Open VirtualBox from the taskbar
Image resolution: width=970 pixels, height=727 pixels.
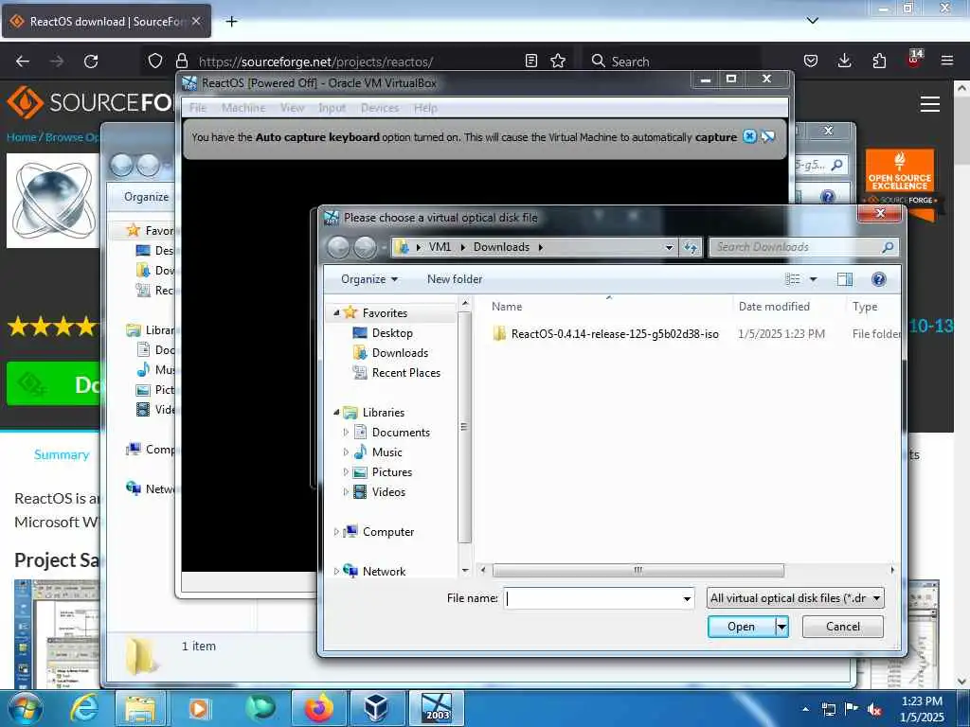[376, 708]
